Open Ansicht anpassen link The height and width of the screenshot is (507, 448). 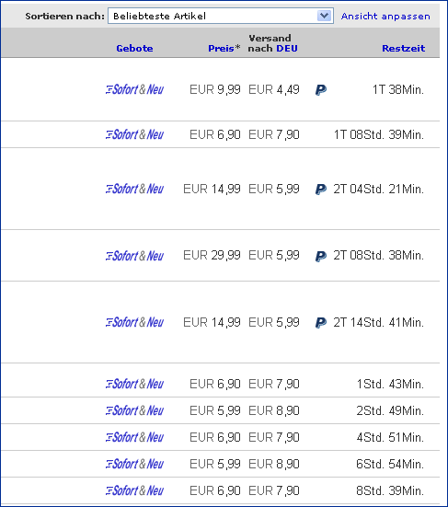click(x=385, y=17)
